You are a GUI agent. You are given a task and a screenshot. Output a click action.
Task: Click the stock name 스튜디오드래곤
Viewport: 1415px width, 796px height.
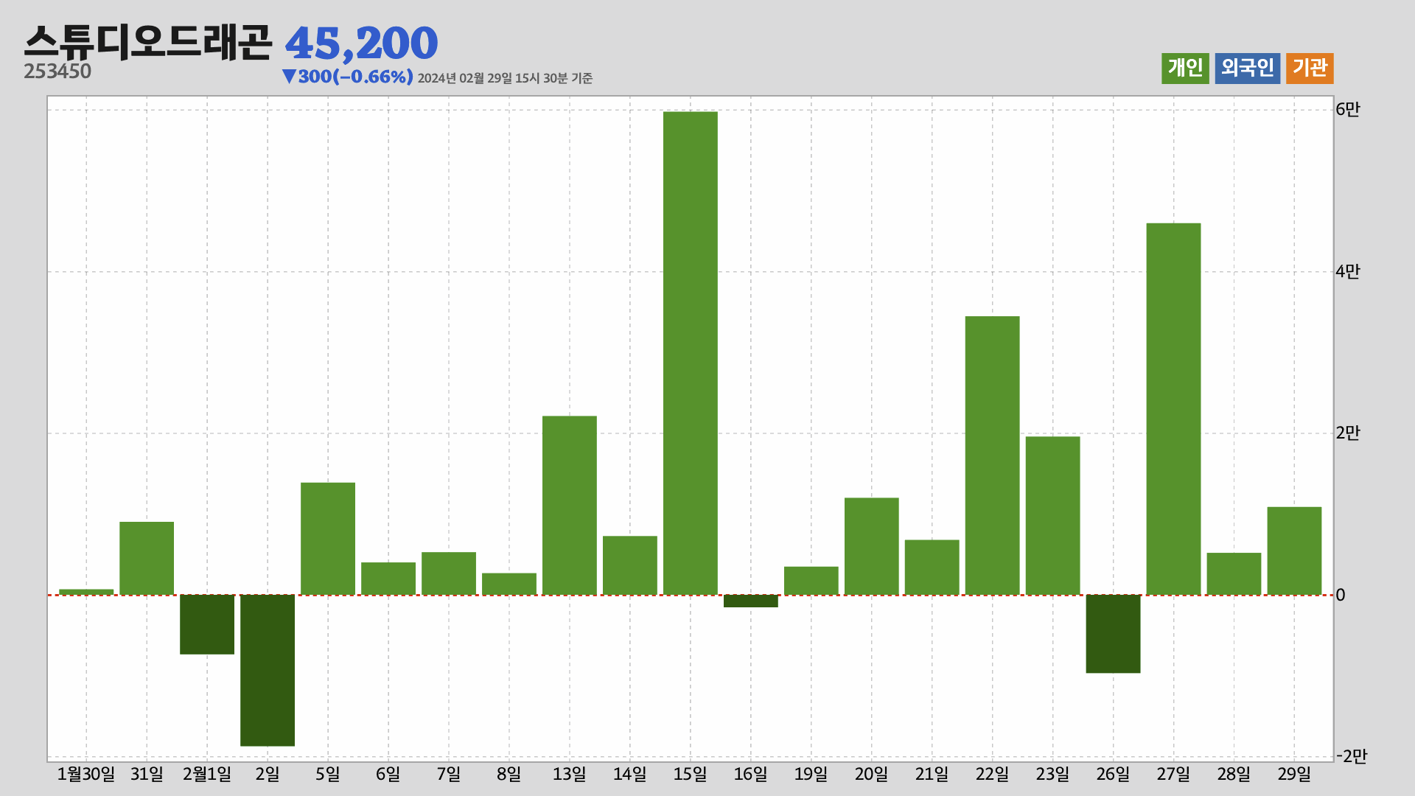[147, 42]
